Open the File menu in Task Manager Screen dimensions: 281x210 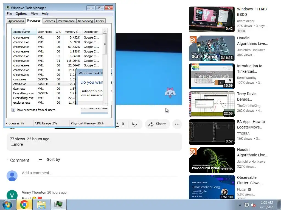[x=9, y=14]
